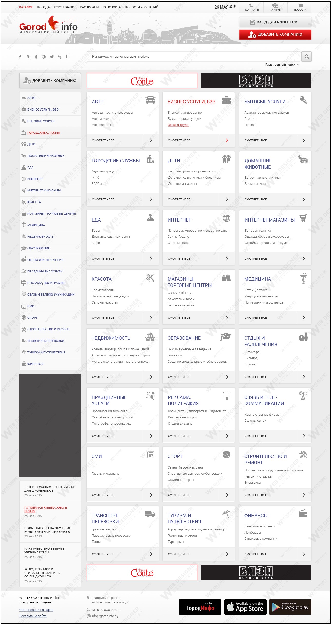
Task: Click key icon on Бытовые услуги card
Action: (303, 100)
